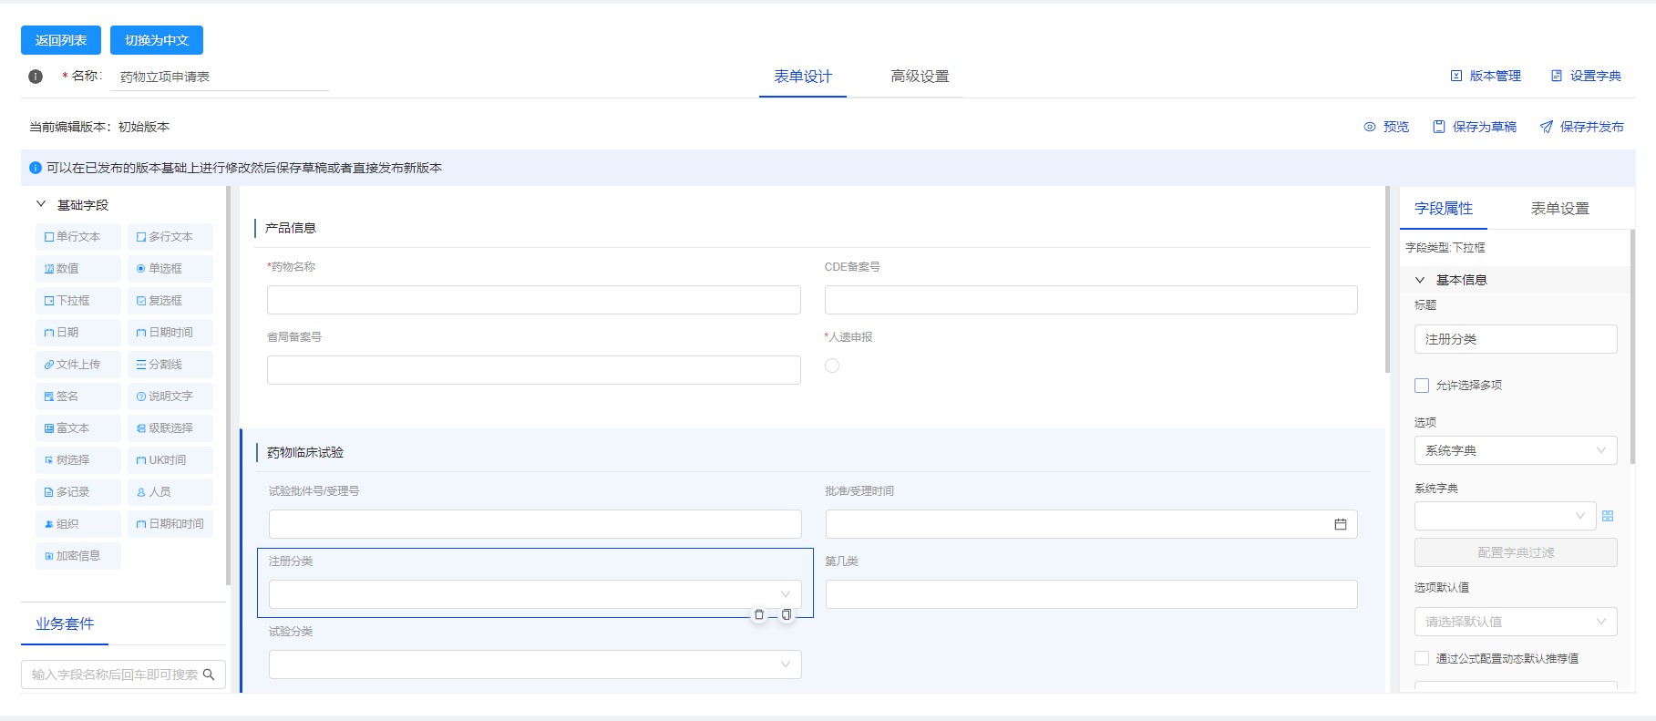Open the 选项 系统字典 dropdown
Image resolution: width=1656 pixels, height=721 pixels.
point(1516,450)
